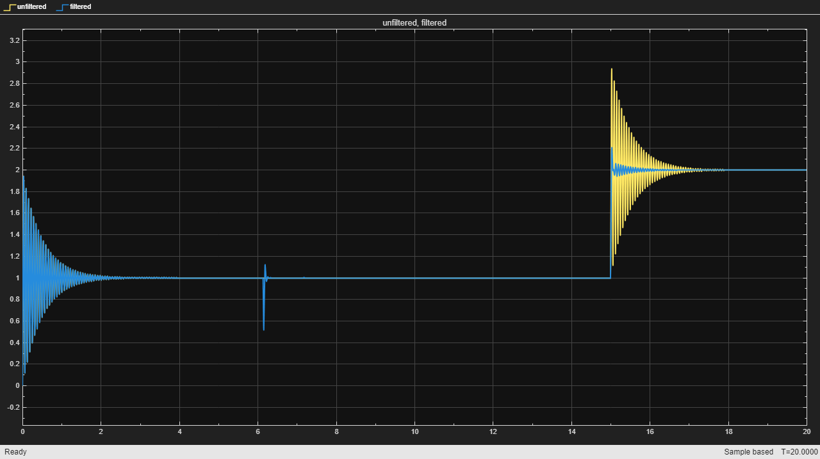This screenshot has width=820, height=459.
Task: Click the x-axis tick label 14
Action: (x=571, y=432)
